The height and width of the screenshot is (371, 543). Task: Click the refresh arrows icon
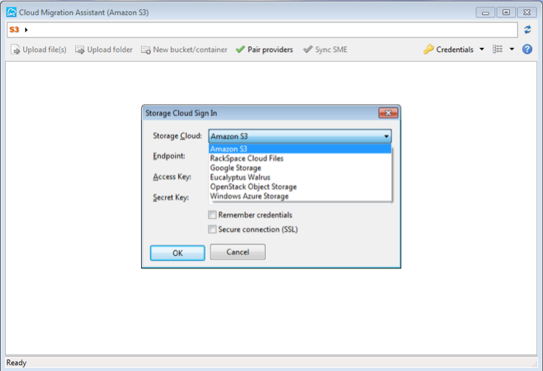(527, 30)
